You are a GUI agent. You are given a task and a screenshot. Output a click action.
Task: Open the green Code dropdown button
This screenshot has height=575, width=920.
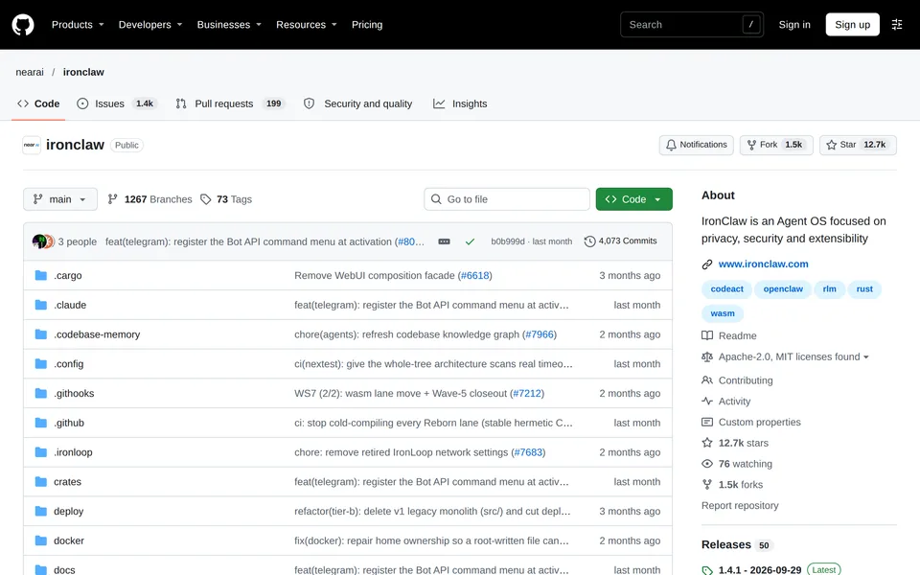click(x=633, y=199)
